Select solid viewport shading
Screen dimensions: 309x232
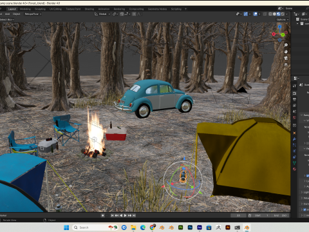click(x=274, y=14)
